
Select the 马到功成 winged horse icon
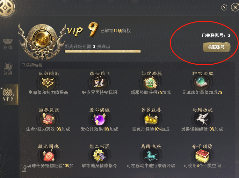202,119
